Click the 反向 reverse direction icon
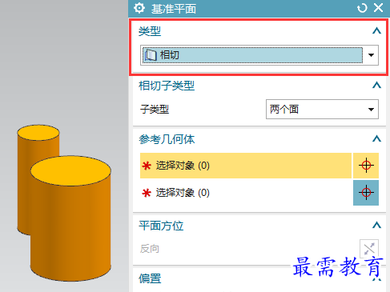 (369, 249)
